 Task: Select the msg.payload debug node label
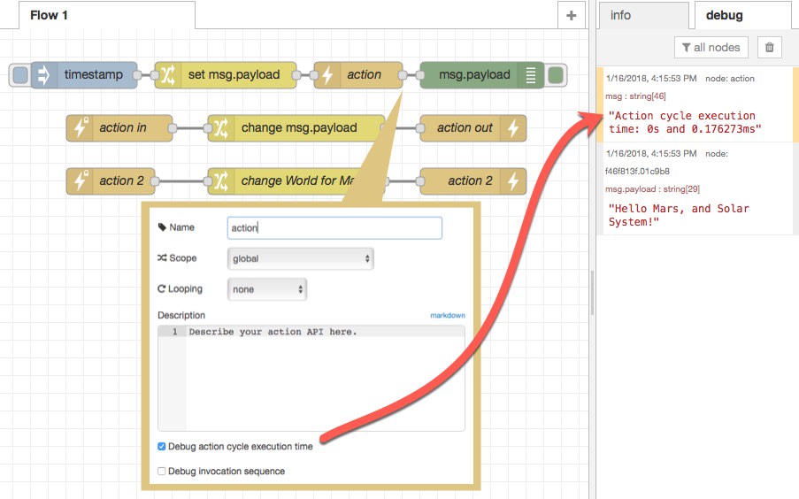tap(474, 74)
